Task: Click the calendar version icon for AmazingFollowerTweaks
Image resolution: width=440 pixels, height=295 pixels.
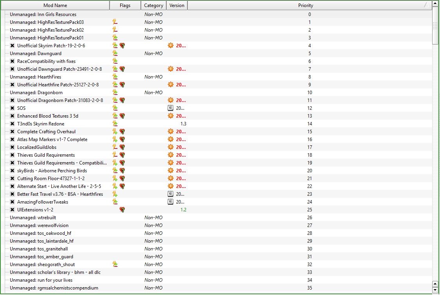Action: (x=170, y=202)
